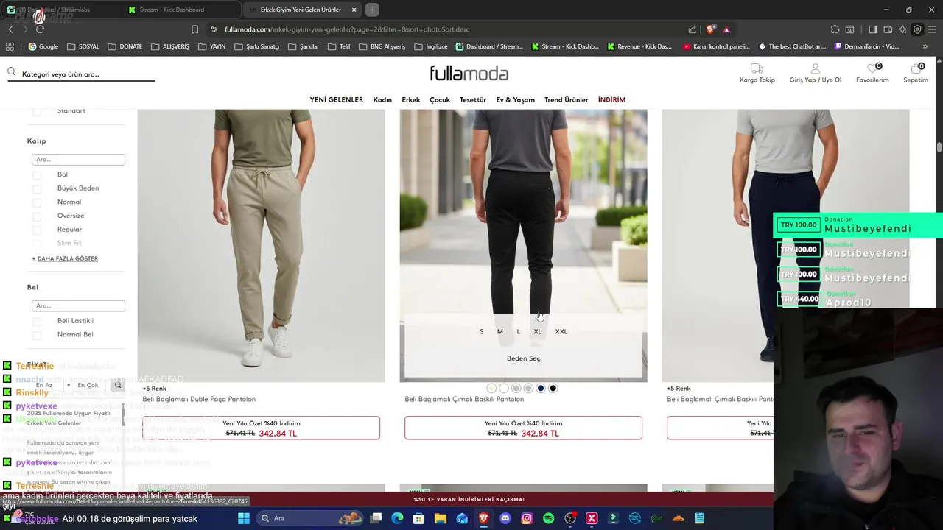Click the Brave Rewards triangle icon

click(726, 29)
